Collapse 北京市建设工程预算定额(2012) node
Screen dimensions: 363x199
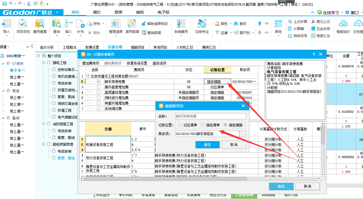[88, 76]
